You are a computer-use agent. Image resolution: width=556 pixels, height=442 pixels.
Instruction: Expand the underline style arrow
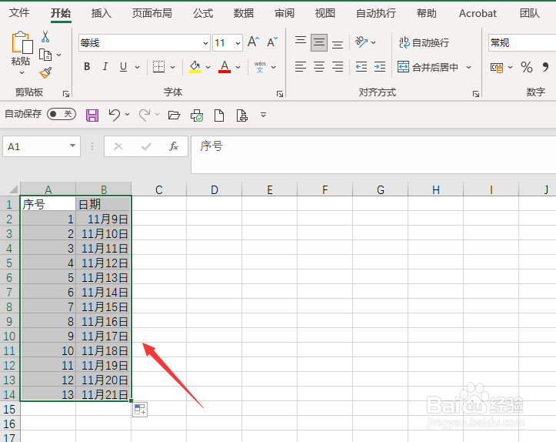tap(137, 67)
